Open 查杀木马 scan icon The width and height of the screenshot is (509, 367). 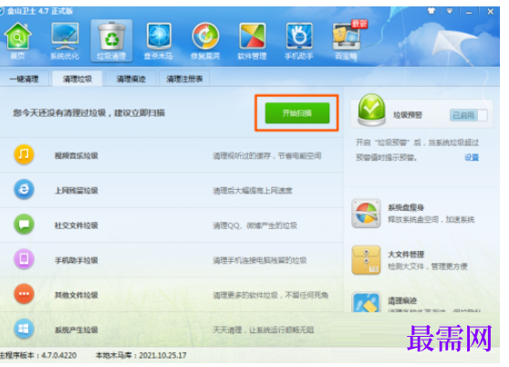[159, 36]
